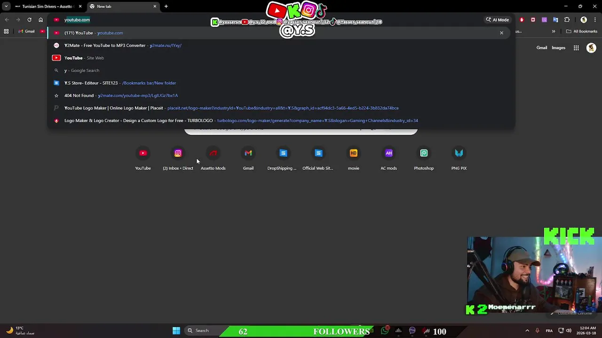Screen dimensions: 602x338
Task: Open WhatsApp from the taskbar
Action: point(385,330)
